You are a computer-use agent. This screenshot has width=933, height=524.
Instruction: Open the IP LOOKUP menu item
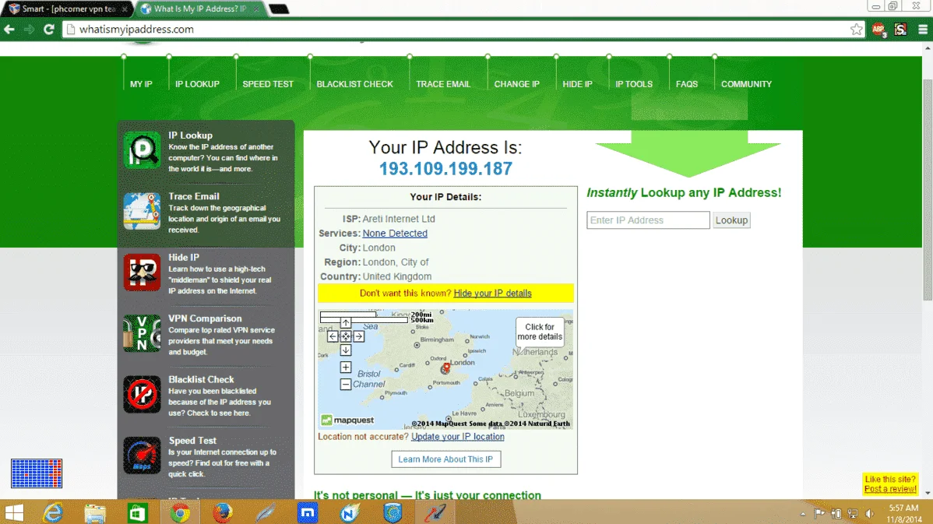tap(197, 84)
